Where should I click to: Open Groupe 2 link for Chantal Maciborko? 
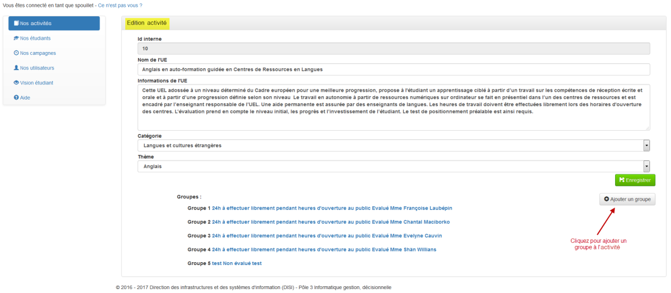point(330,222)
